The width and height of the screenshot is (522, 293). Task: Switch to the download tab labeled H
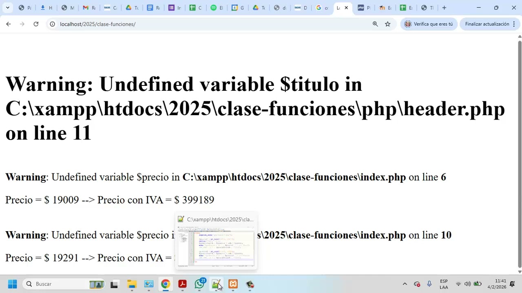46,8
